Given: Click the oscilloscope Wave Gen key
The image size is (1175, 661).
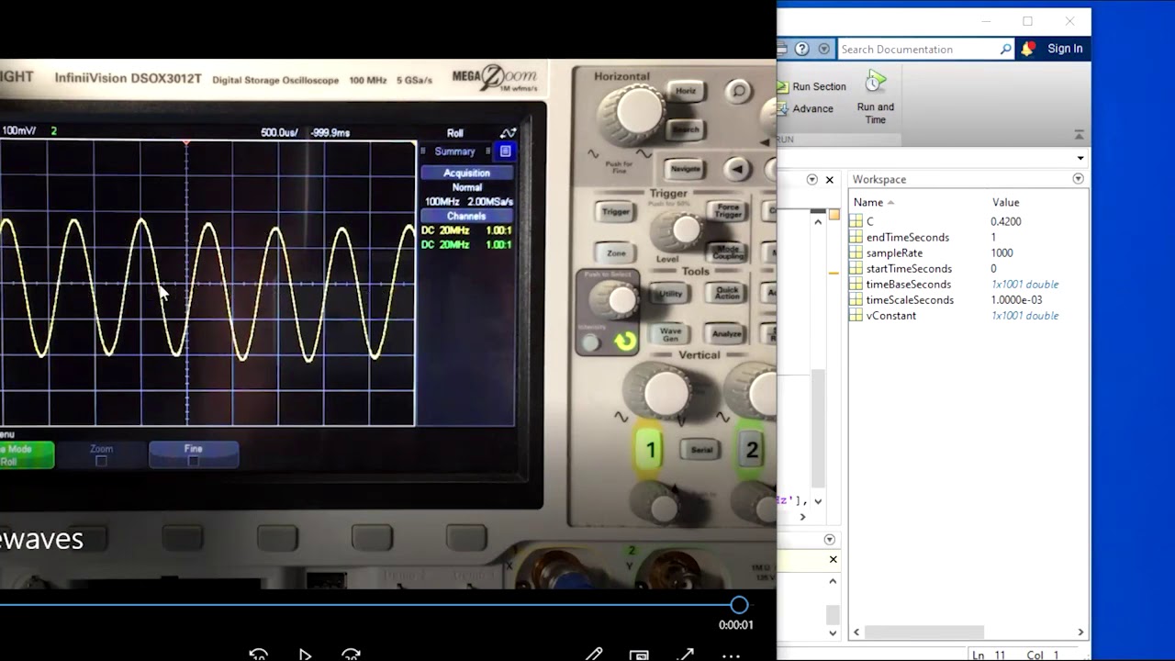Looking at the screenshot, I should click(671, 334).
